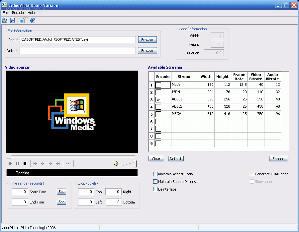Click the ADSL1 height value 256
Screen dimensions: 299x232
(x=223, y=99)
